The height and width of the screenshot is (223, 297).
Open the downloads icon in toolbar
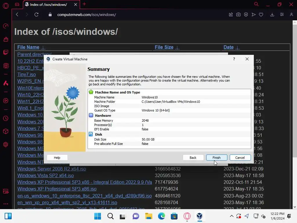click(x=272, y=15)
